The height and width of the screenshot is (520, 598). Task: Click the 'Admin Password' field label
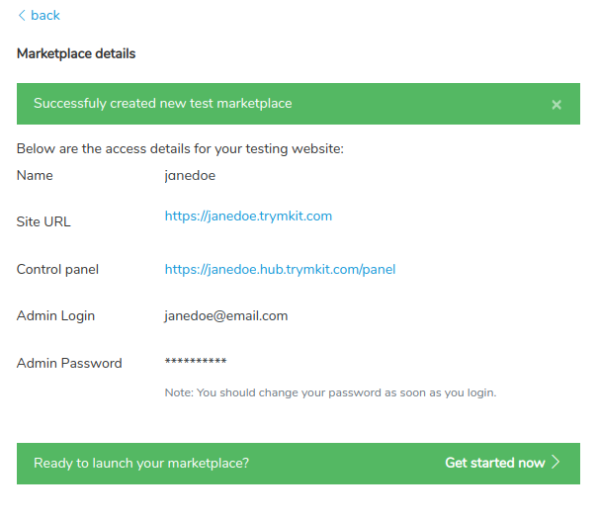[x=69, y=363]
